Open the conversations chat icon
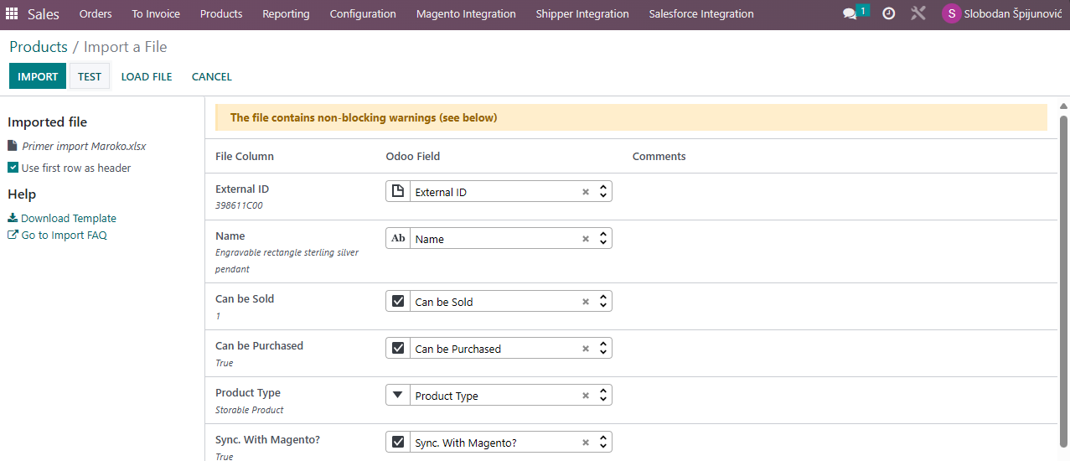Screen dimensions: 1070x461 point(850,14)
